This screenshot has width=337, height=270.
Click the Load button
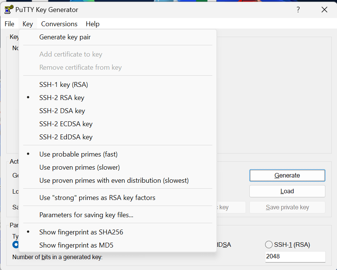287,191
